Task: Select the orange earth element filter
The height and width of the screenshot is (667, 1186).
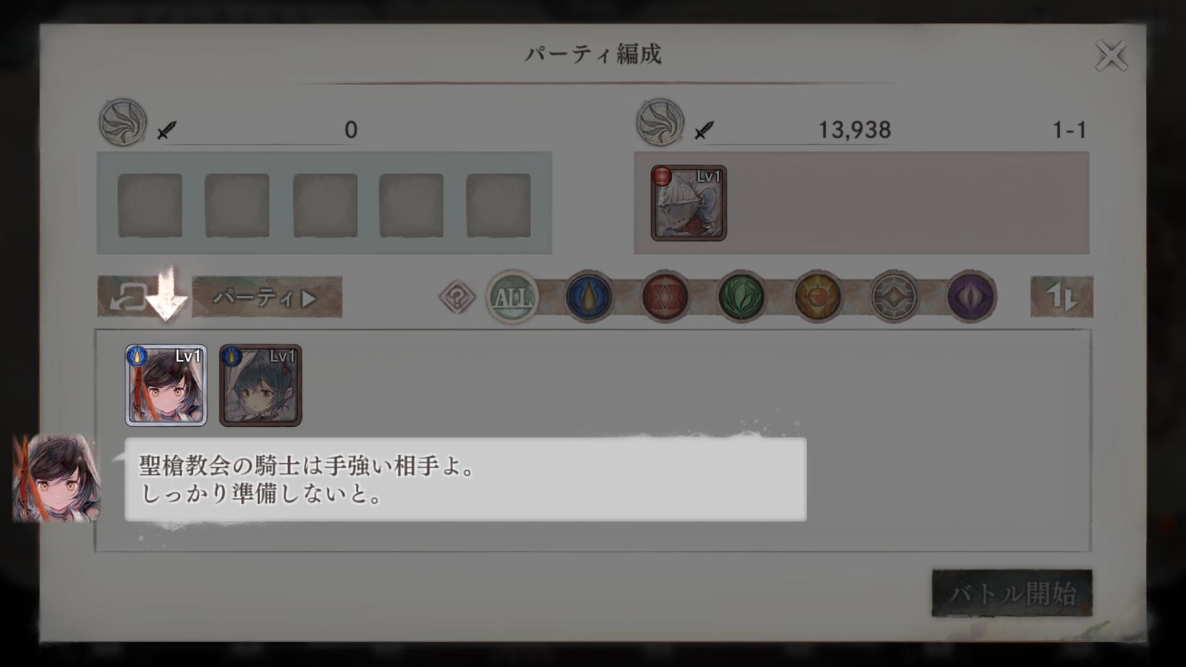Action: click(x=818, y=297)
